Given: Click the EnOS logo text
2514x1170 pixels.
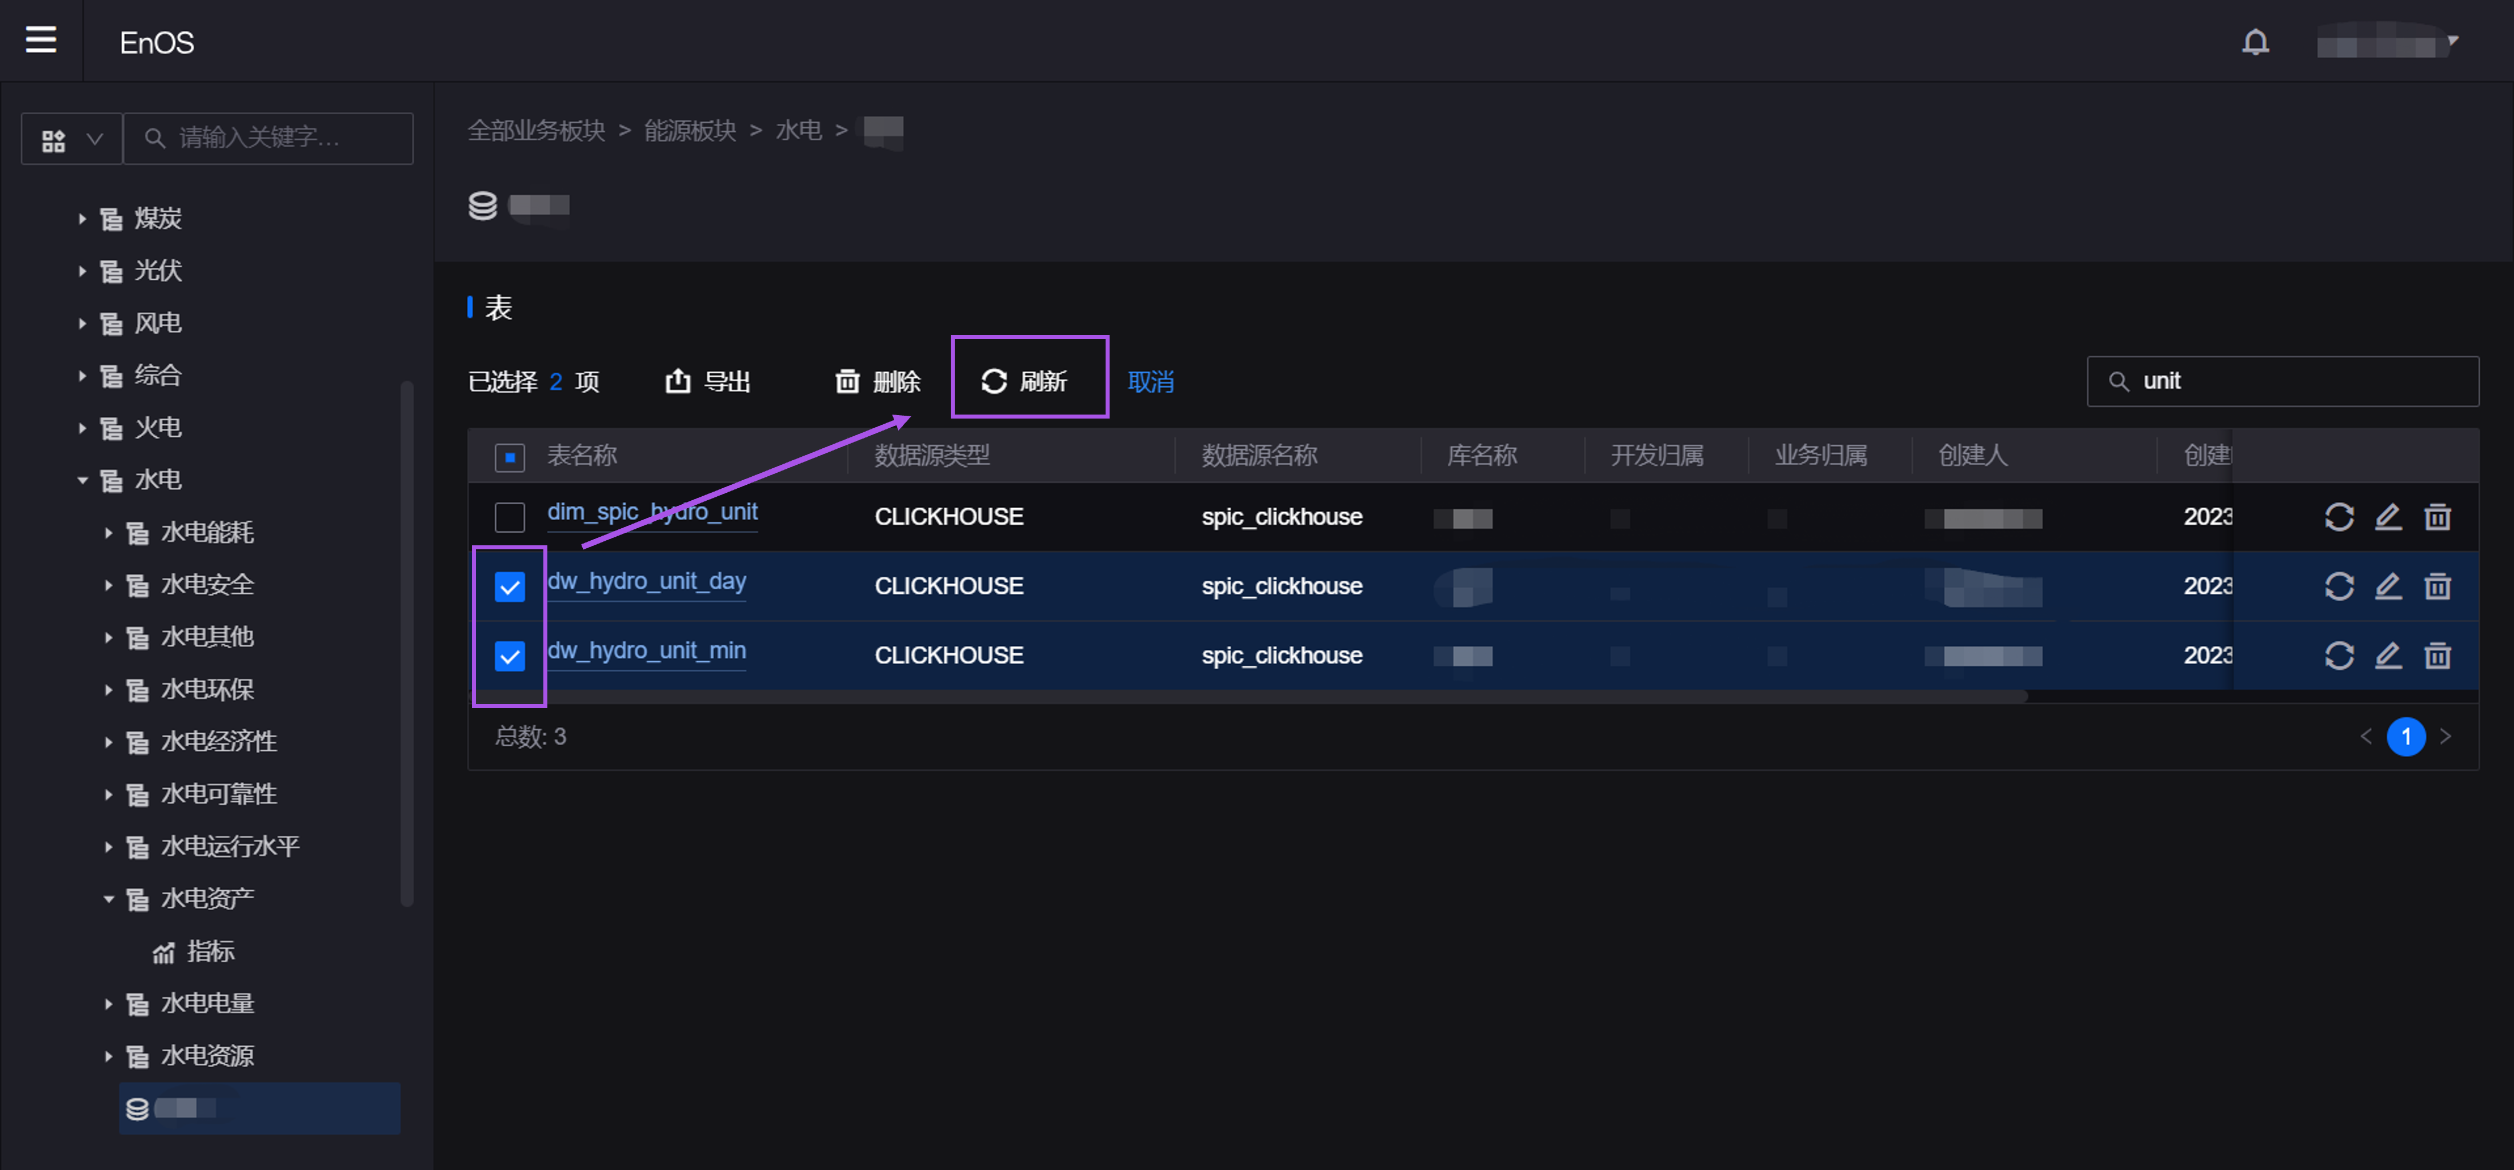Looking at the screenshot, I should 157,43.
